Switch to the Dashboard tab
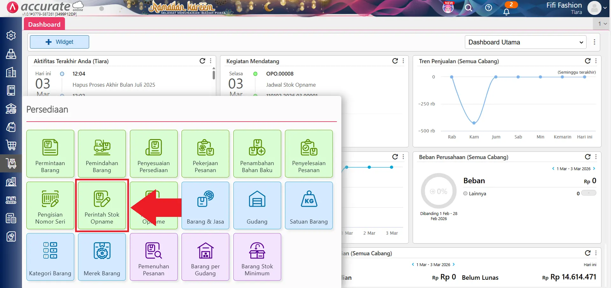Screen dimensions: 611x288 44,24
